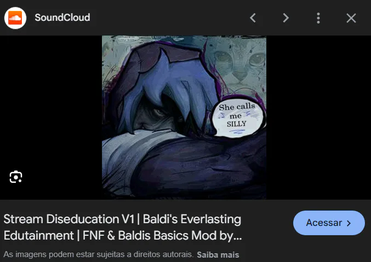Advance to the next image result
The image size is (371, 262).
coord(286,18)
